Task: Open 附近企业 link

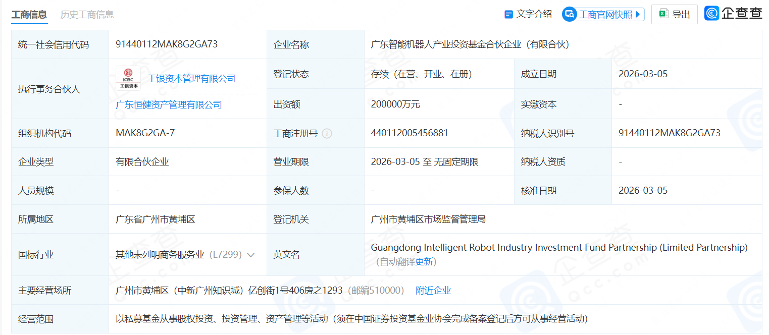Action: 433,290
